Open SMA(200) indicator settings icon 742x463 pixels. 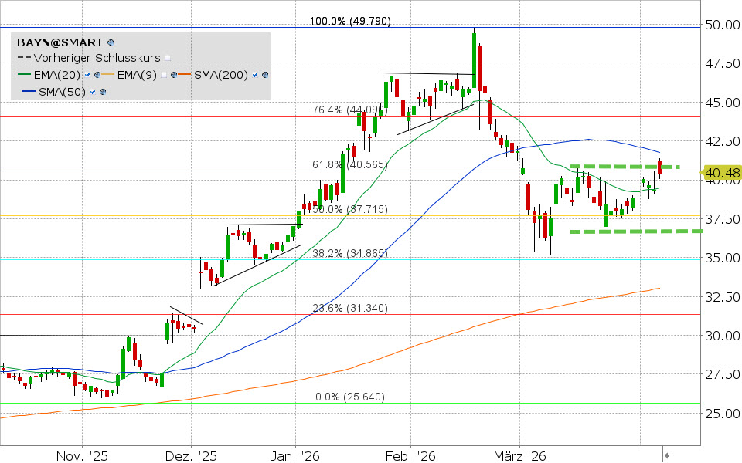coord(266,75)
